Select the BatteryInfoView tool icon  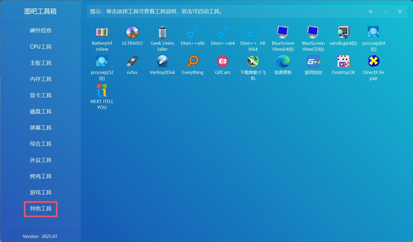pos(102,32)
